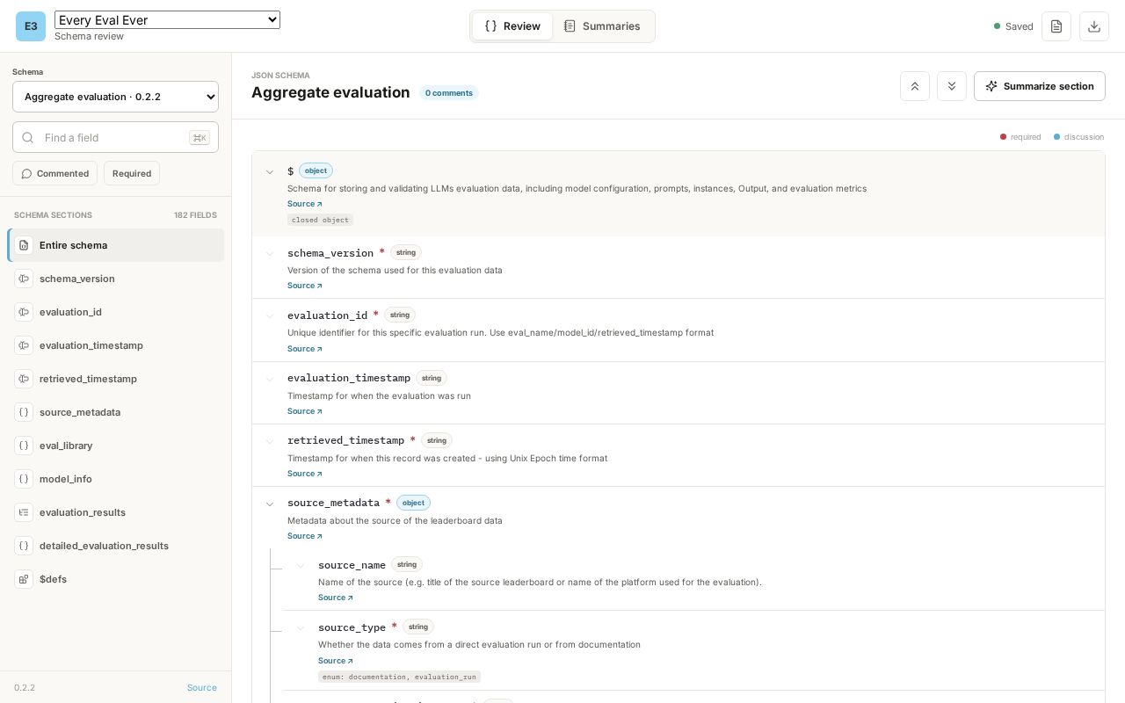Image resolution: width=1125 pixels, height=703 pixels.
Task: Toggle the chevron beside the source_name field
Action: (x=301, y=566)
